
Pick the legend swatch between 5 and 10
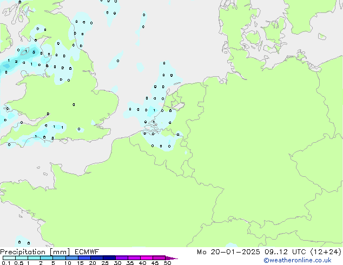point(60,258)
